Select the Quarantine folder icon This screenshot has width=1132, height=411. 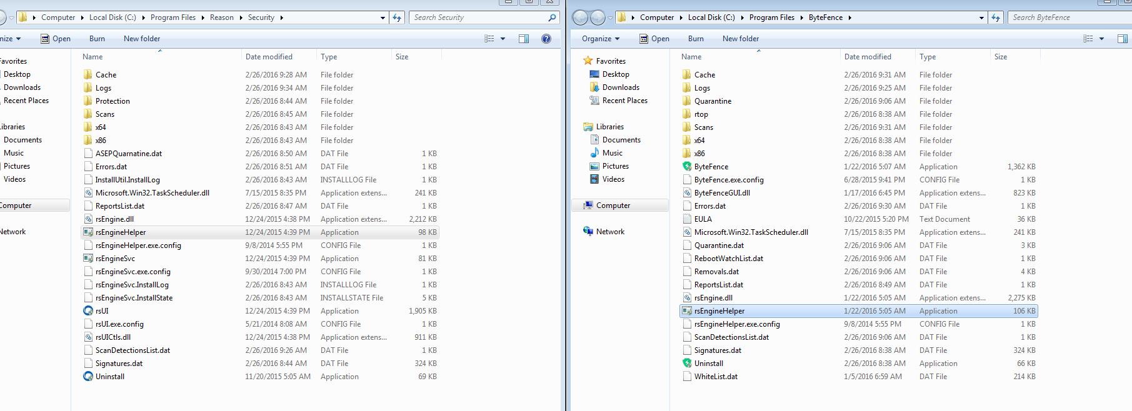point(687,101)
